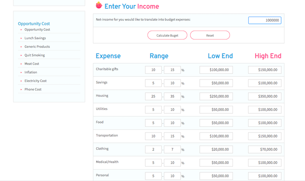This screenshot has width=305, height=181.
Task: Click the Calculate Buget button
Action: pos(167,35)
